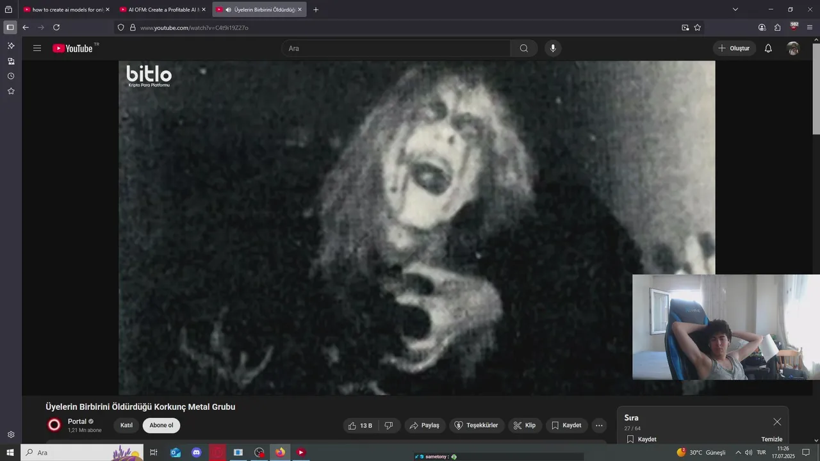Mute the playing tab via speaker icon
The height and width of the screenshot is (461, 820).
tap(228, 10)
